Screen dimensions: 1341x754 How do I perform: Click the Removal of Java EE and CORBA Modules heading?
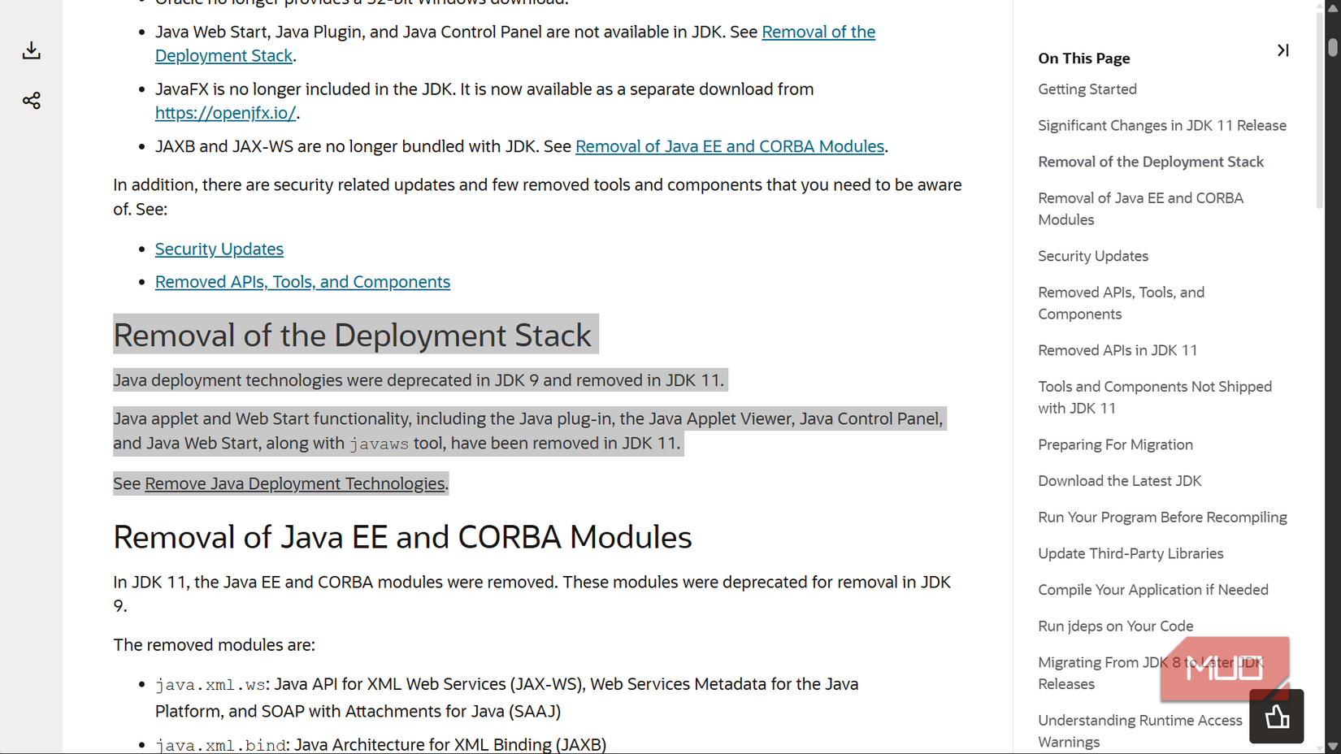[x=402, y=537]
